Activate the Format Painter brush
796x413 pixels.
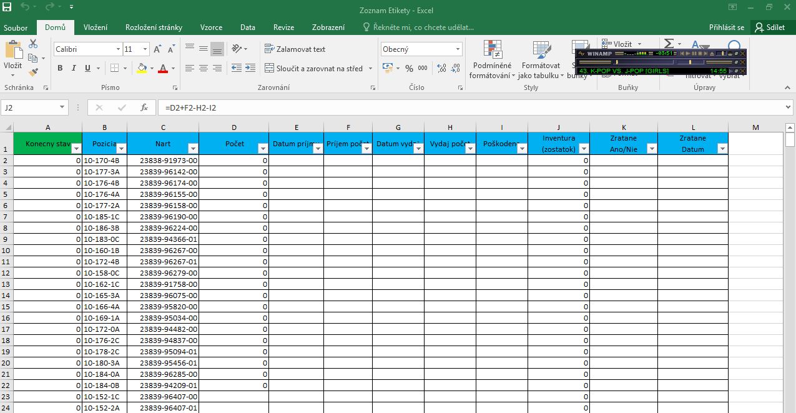click(33, 72)
